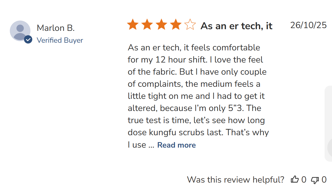
Task: Click the third filled star
Action: pyautogui.click(x=161, y=25)
